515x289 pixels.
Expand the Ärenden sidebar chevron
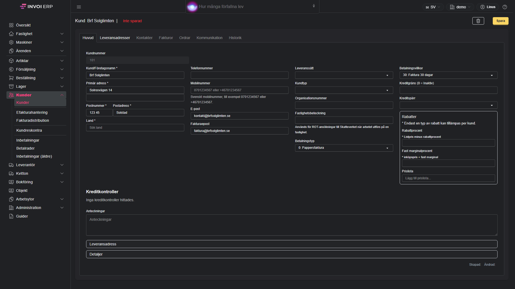(x=62, y=51)
